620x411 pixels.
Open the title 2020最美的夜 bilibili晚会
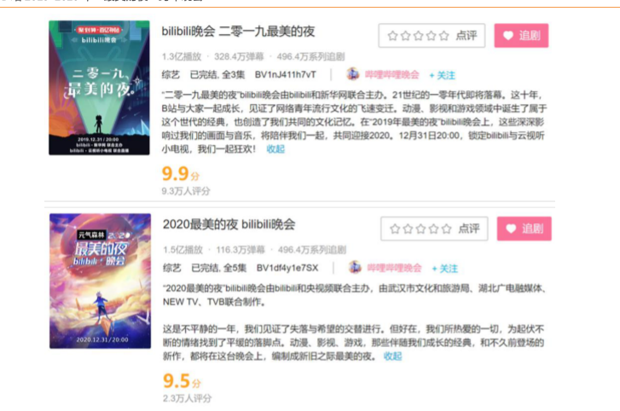coord(229,224)
